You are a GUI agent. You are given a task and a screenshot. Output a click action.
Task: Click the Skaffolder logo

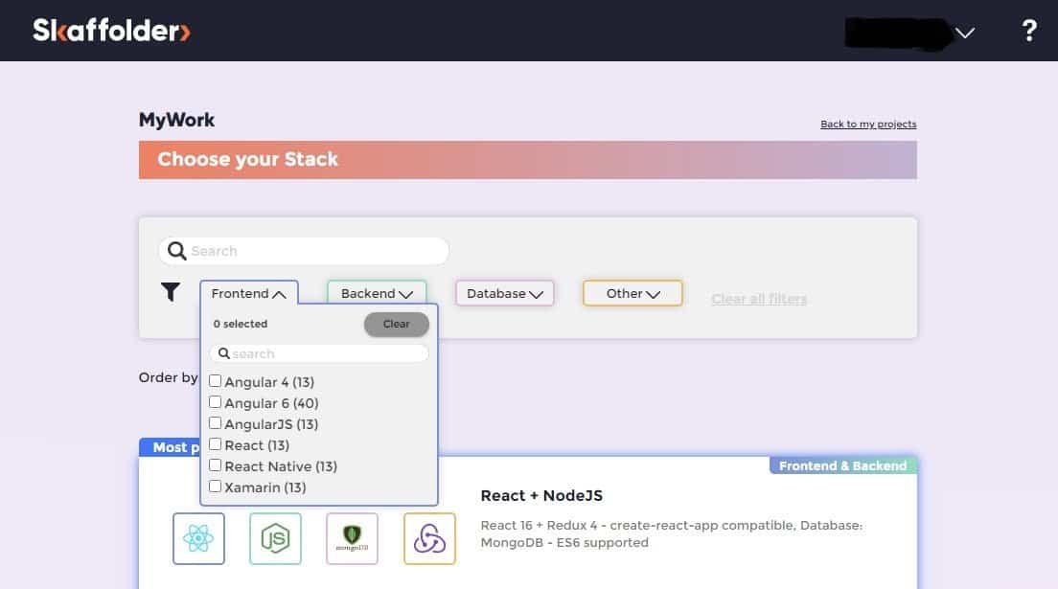[111, 31]
